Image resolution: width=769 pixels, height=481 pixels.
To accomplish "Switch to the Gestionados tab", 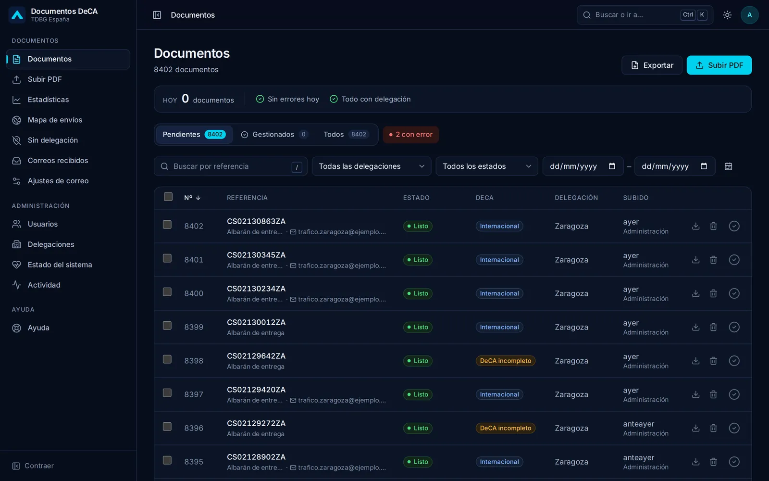I will coord(274,135).
